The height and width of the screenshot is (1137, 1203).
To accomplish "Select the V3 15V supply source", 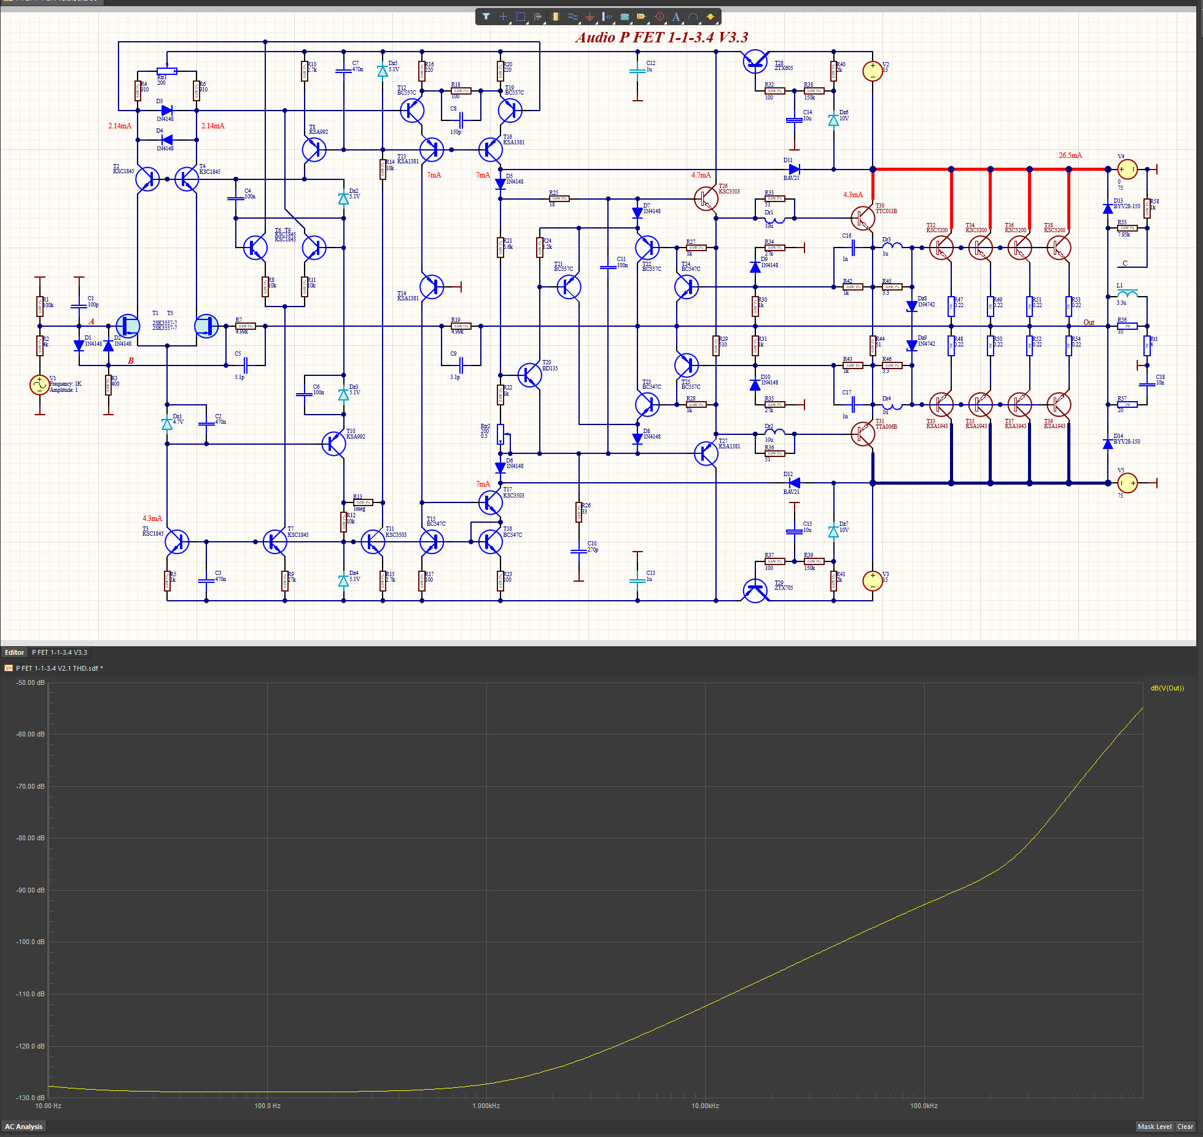I will pyautogui.click(x=873, y=581).
